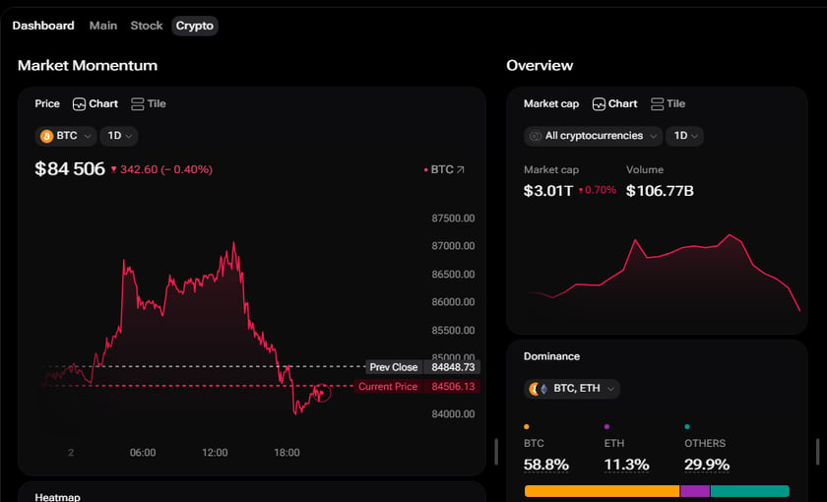This screenshot has width=827, height=502.
Task: Open the All cryptocurrencies dropdown
Action: pyautogui.click(x=593, y=136)
